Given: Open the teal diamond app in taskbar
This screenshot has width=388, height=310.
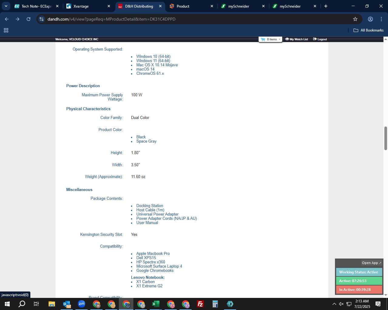Looking at the screenshot, I should 230,304.
